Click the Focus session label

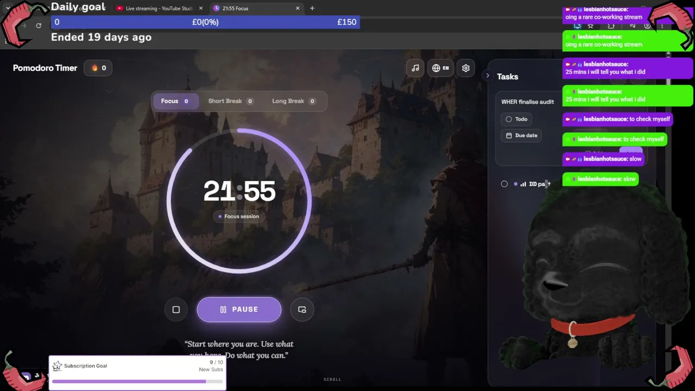tap(239, 216)
